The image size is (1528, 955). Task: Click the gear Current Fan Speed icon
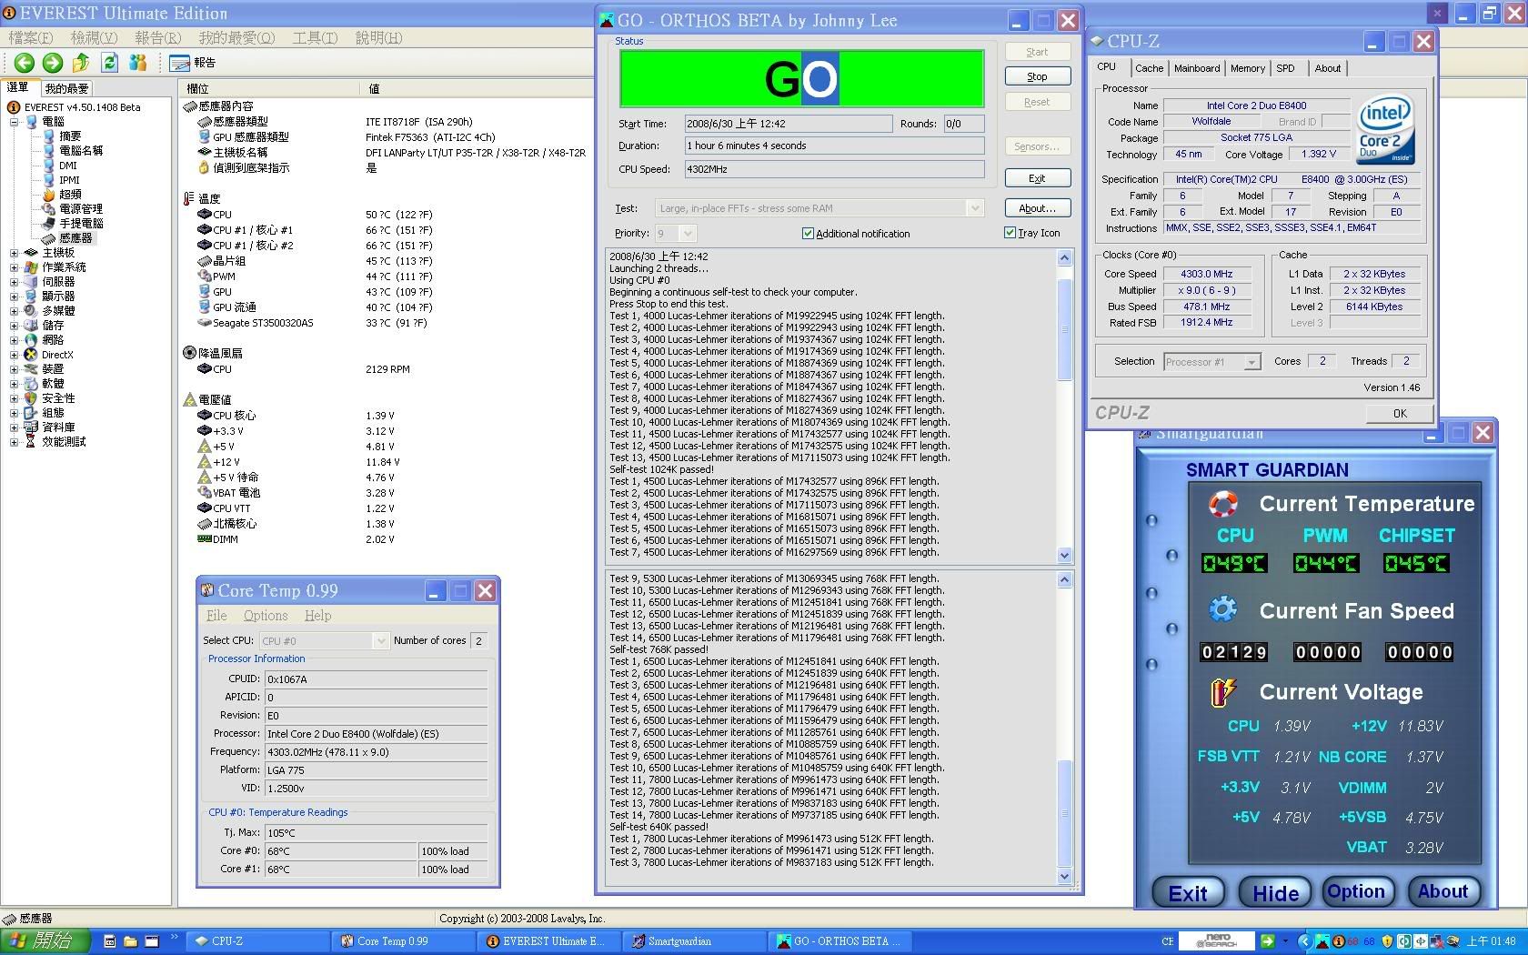pyautogui.click(x=1223, y=609)
